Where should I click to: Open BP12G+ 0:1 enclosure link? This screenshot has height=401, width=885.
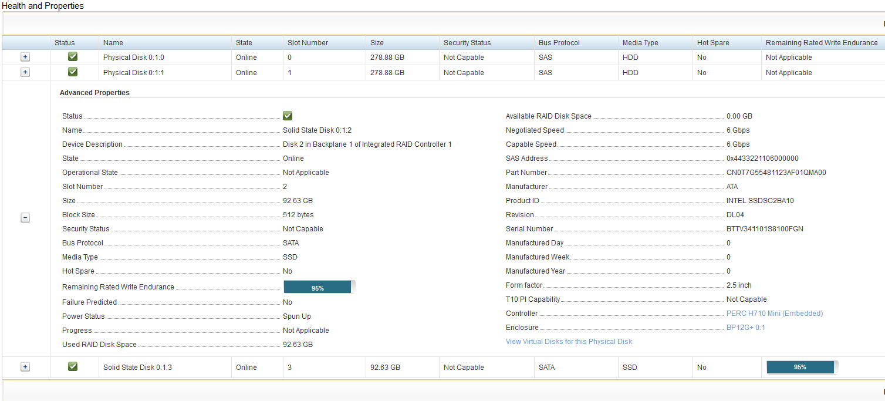[745, 328]
